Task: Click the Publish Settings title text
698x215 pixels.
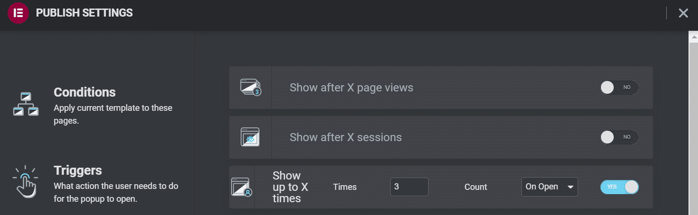Action: (x=84, y=13)
